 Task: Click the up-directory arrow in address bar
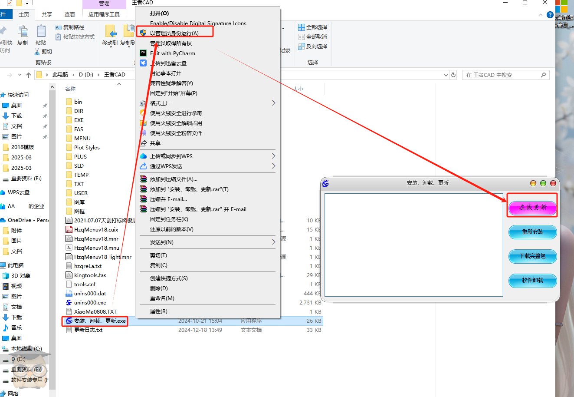[29, 75]
